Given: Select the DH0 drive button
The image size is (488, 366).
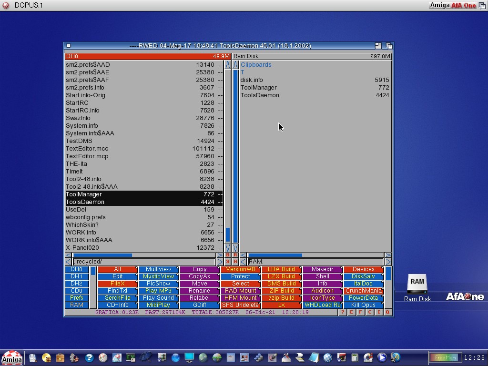Looking at the screenshot, I should tap(76, 269).
